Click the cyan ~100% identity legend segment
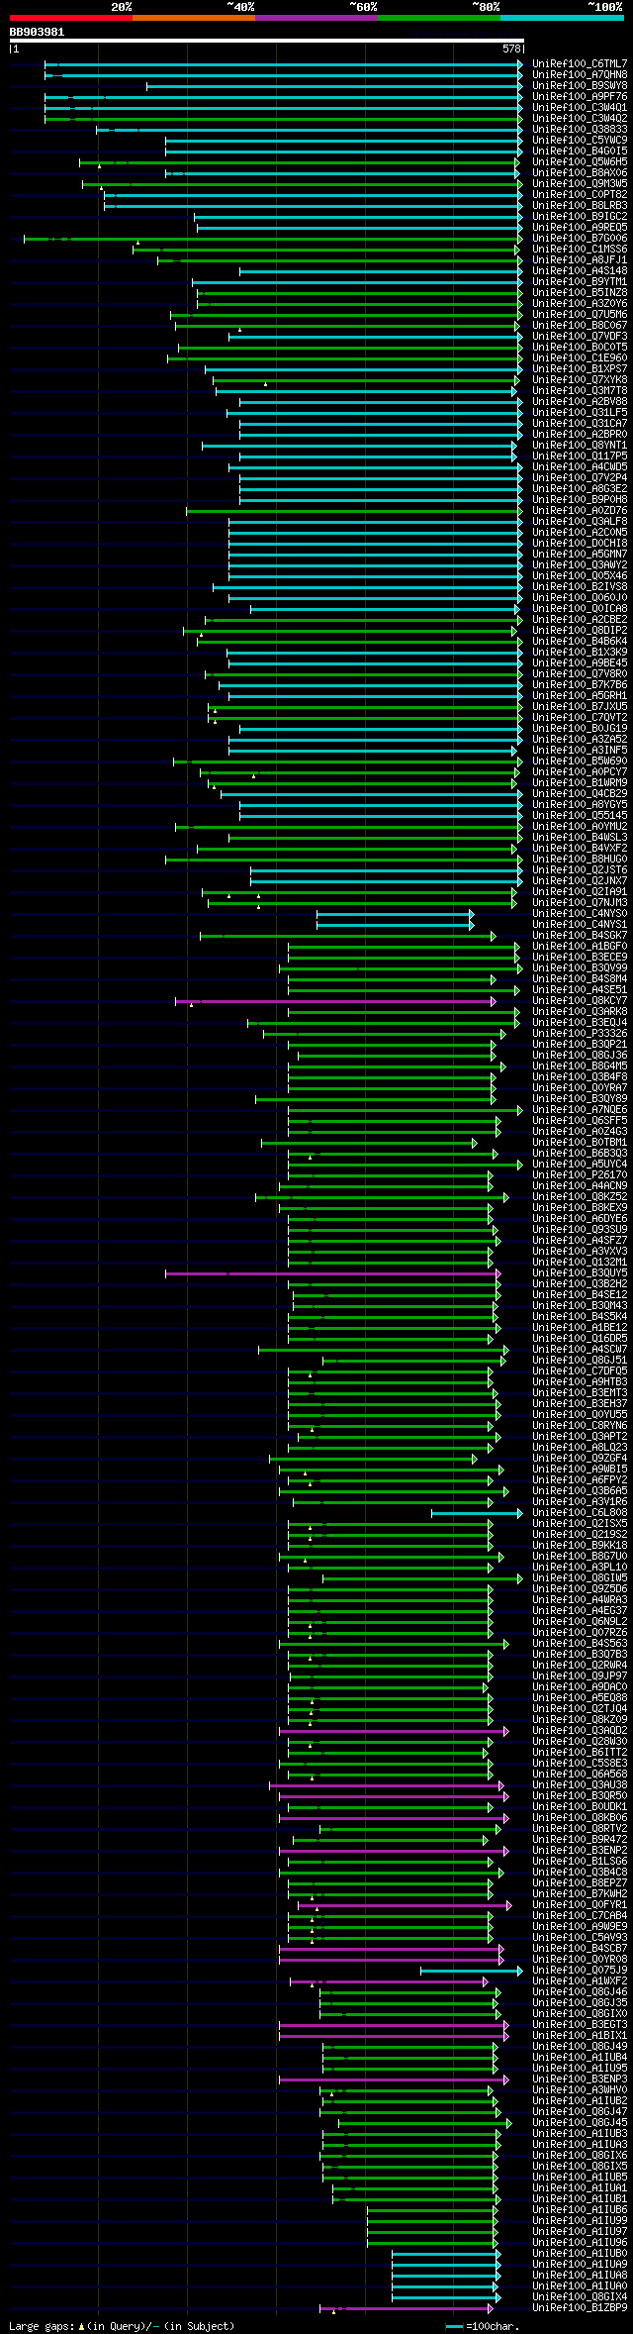633x2334 pixels. pos(561,18)
